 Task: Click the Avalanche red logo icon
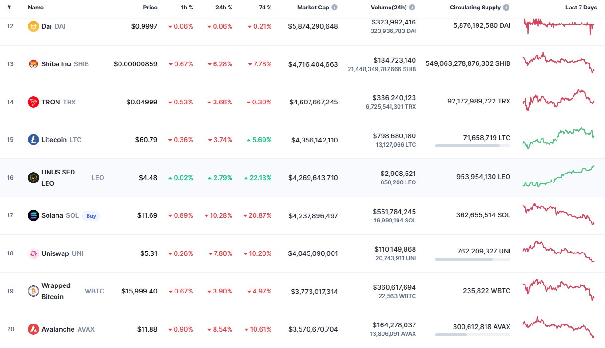(x=33, y=329)
